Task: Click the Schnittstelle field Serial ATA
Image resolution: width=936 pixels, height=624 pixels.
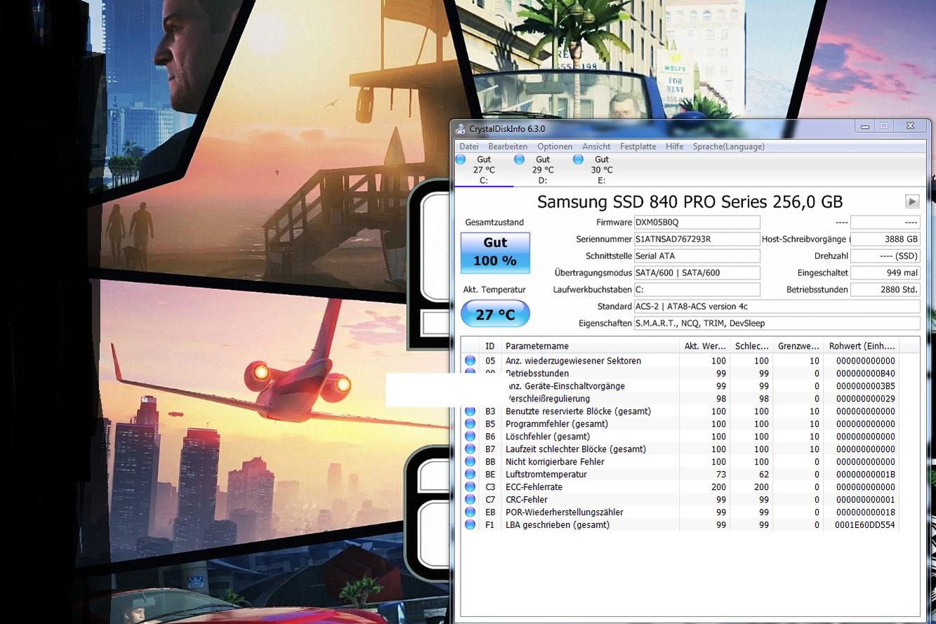Action: click(697, 256)
